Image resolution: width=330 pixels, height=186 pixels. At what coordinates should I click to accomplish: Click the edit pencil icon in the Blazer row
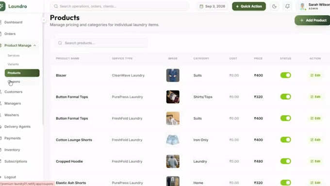pyautogui.click(x=312, y=75)
